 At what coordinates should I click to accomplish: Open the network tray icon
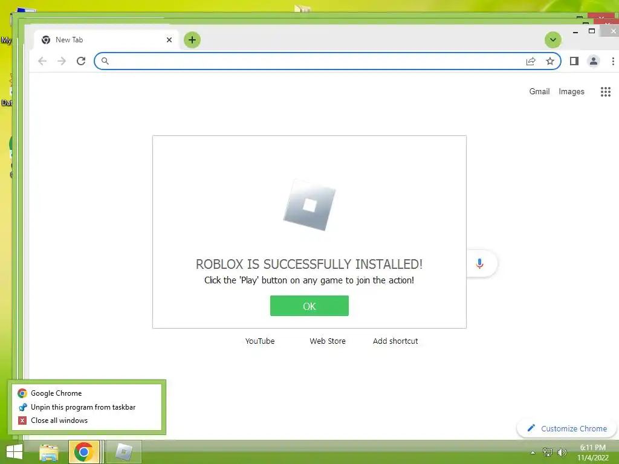coord(548,453)
